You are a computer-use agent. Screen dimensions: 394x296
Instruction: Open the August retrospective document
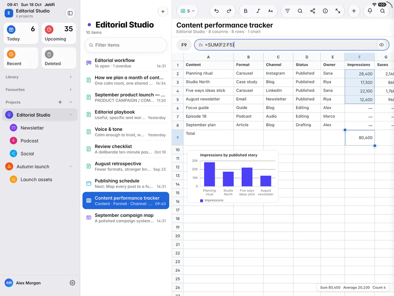click(x=126, y=166)
